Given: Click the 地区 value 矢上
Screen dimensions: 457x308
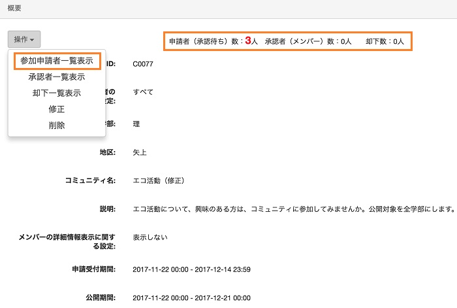Looking at the screenshot, I should [140, 152].
